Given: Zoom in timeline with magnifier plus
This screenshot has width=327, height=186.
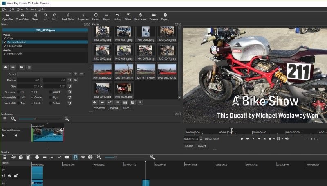Looking at the screenshot, I should point(152,157).
